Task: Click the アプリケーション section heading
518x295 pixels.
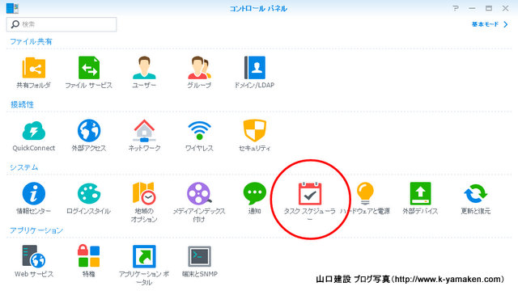Action: 36,230
